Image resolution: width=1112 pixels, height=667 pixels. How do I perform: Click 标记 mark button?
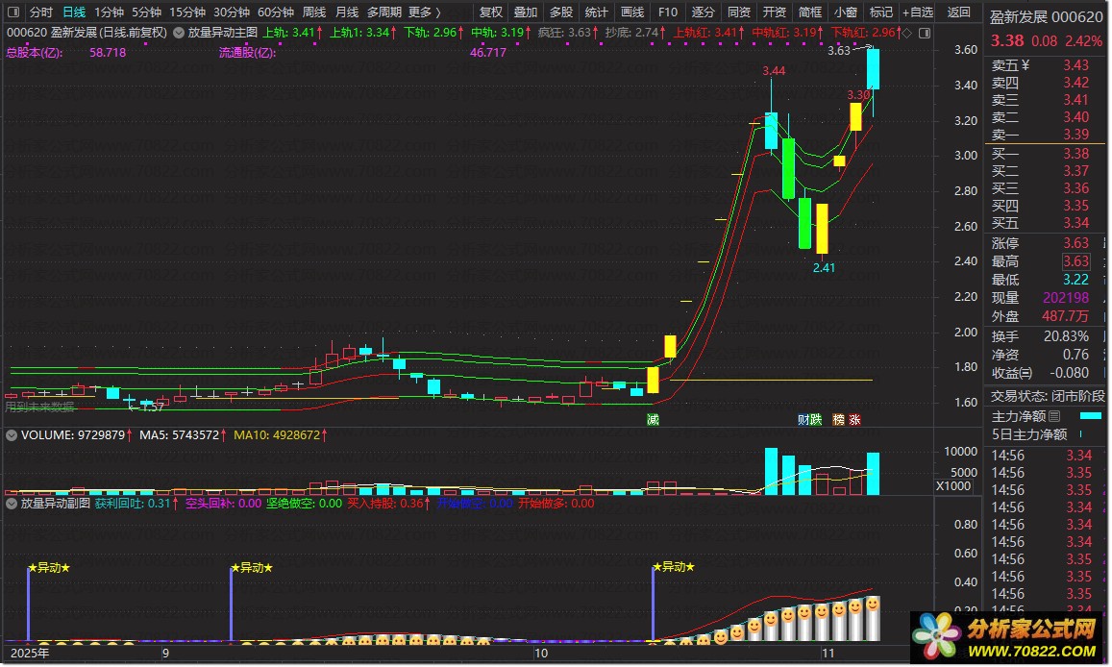880,12
